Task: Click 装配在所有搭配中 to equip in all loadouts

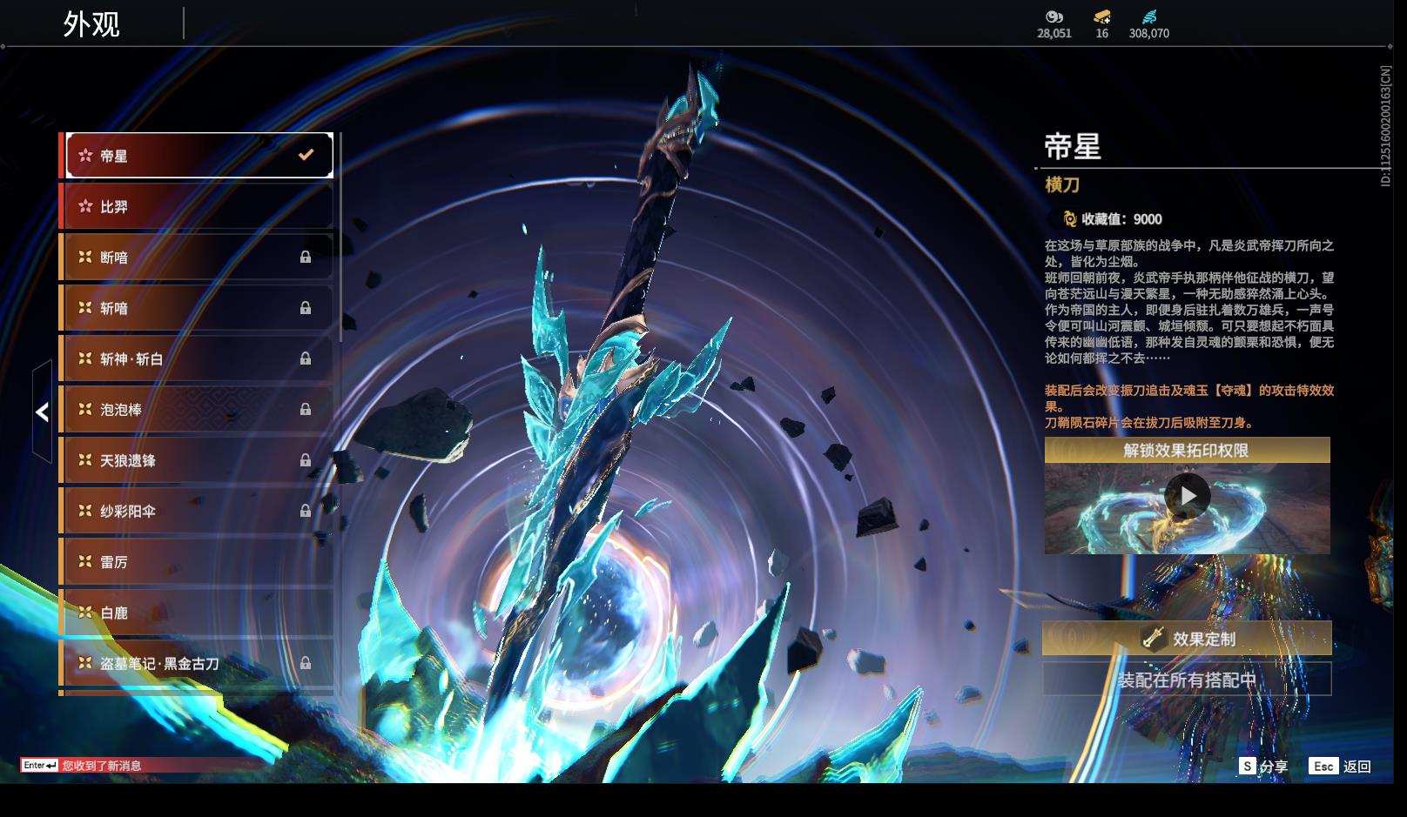Action: (1187, 680)
